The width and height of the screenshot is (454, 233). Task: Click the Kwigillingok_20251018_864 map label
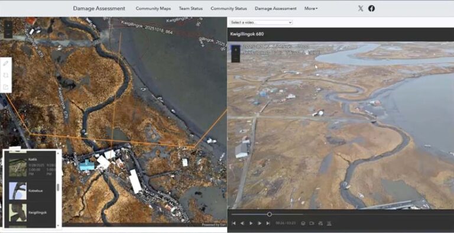click(147, 27)
